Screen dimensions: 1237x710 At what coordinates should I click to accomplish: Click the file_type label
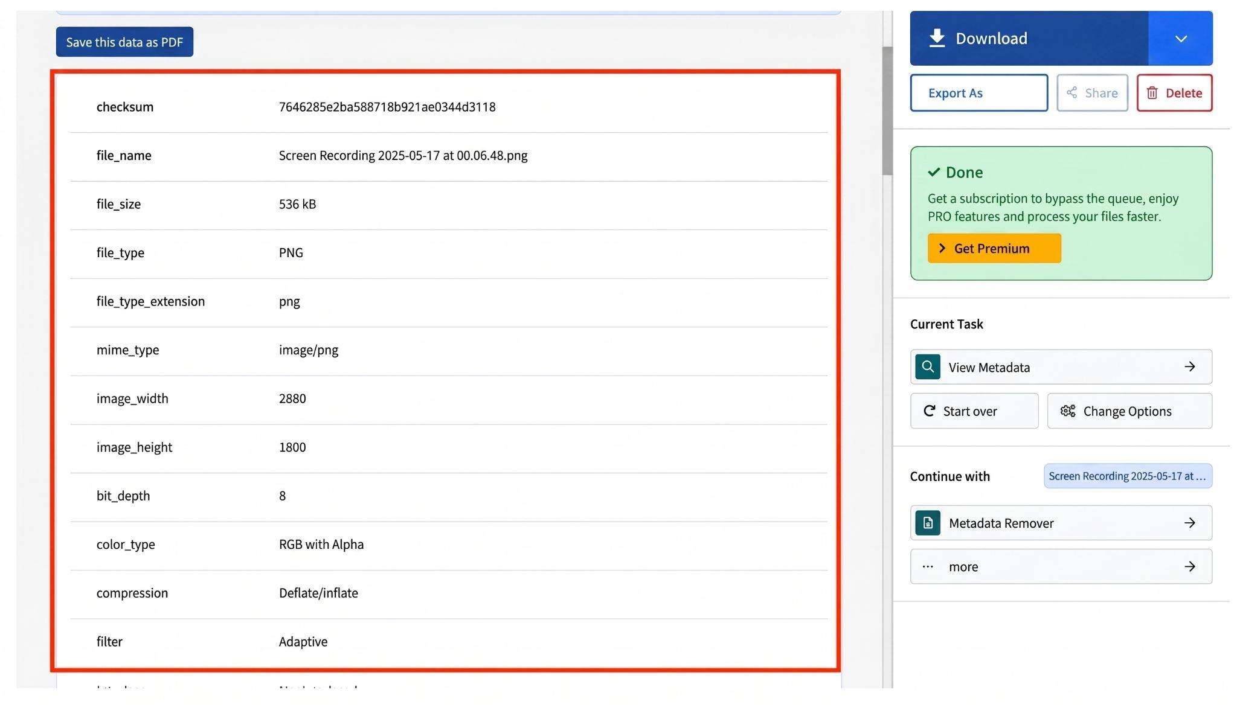click(x=120, y=252)
